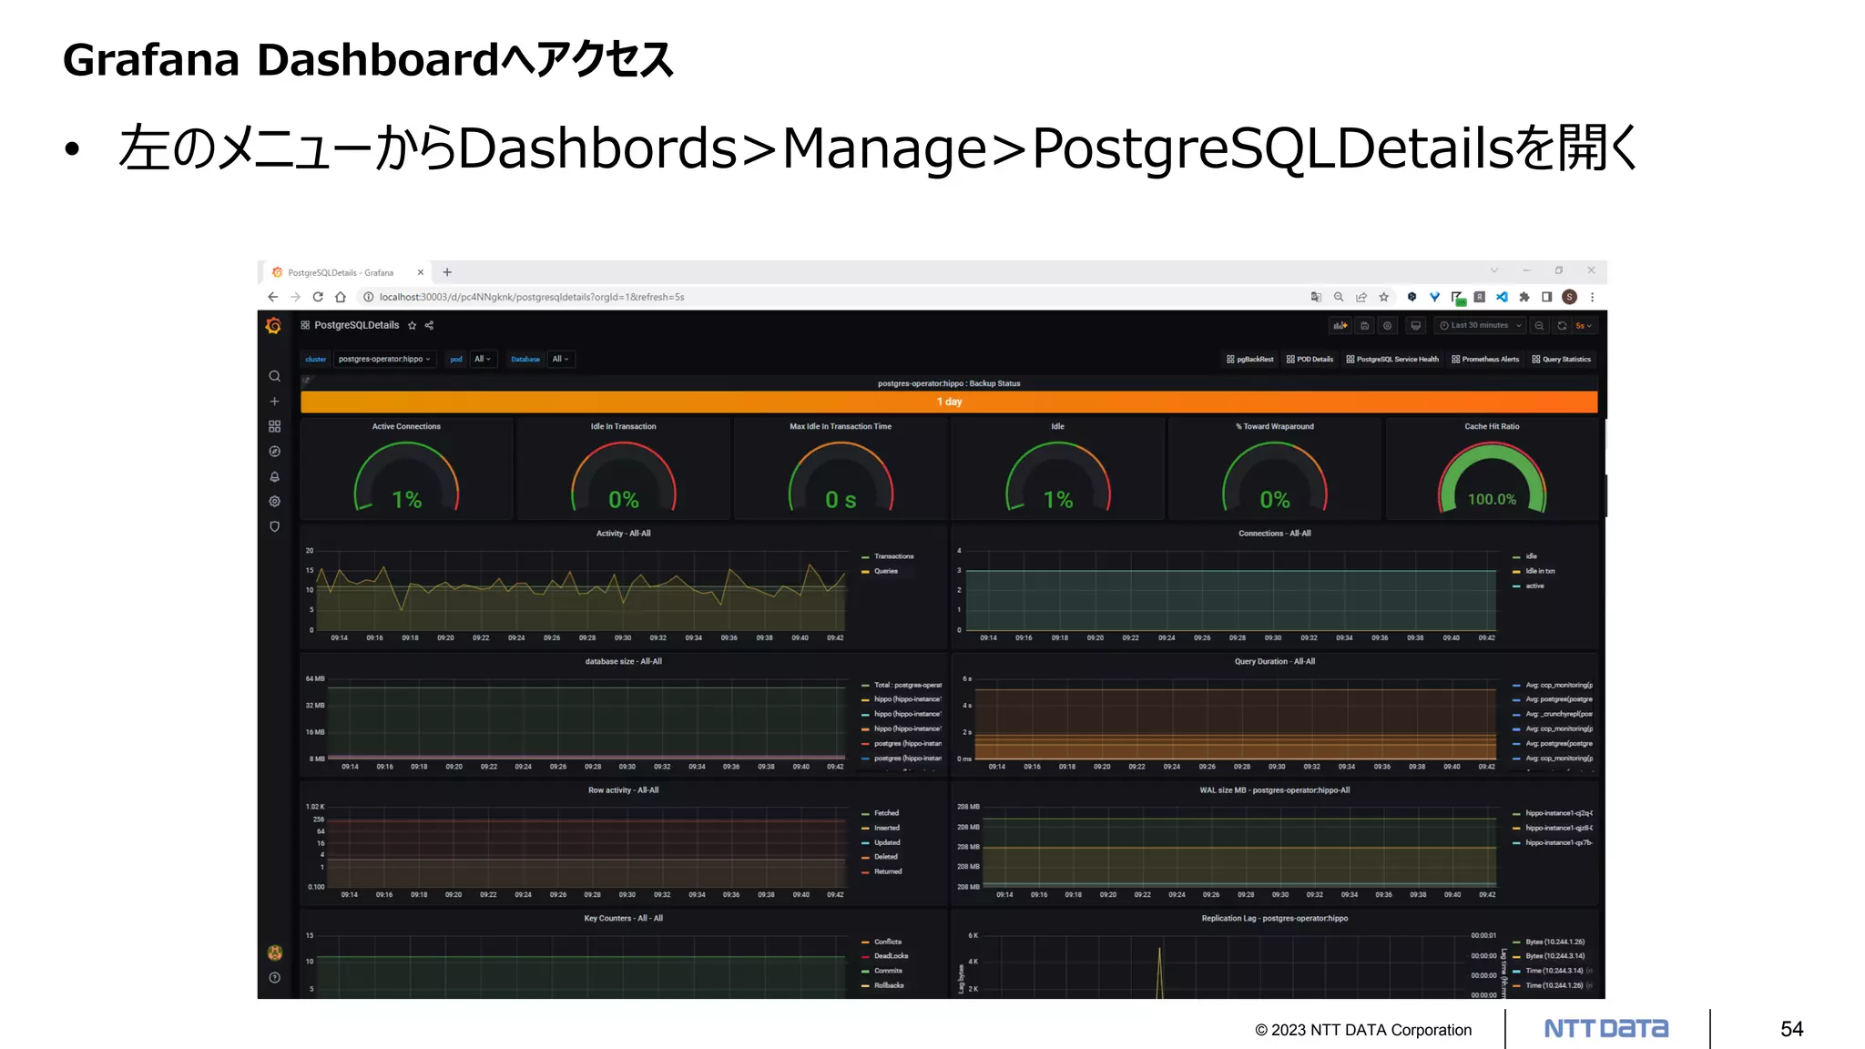Toggle the active series in Connections legend

1534,586
